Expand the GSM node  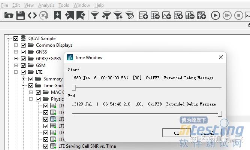[16, 65]
